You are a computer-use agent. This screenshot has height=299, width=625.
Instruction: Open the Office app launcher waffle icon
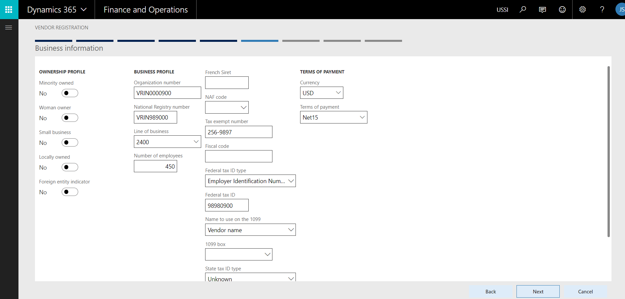[9, 9]
